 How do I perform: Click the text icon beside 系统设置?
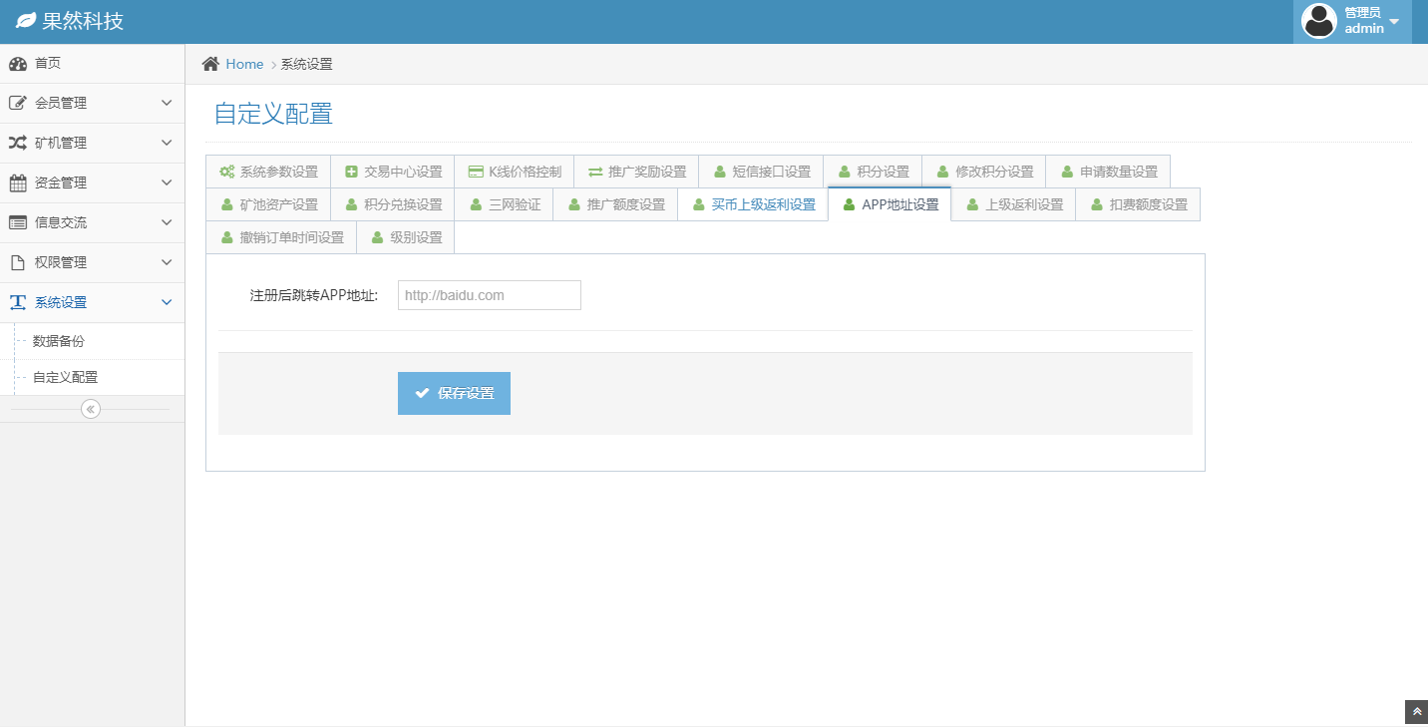[x=18, y=302]
